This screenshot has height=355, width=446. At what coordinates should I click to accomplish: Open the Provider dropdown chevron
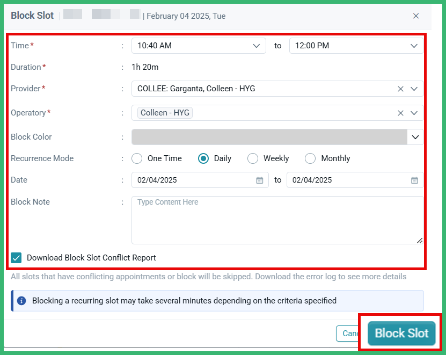[x=414, y=89]
